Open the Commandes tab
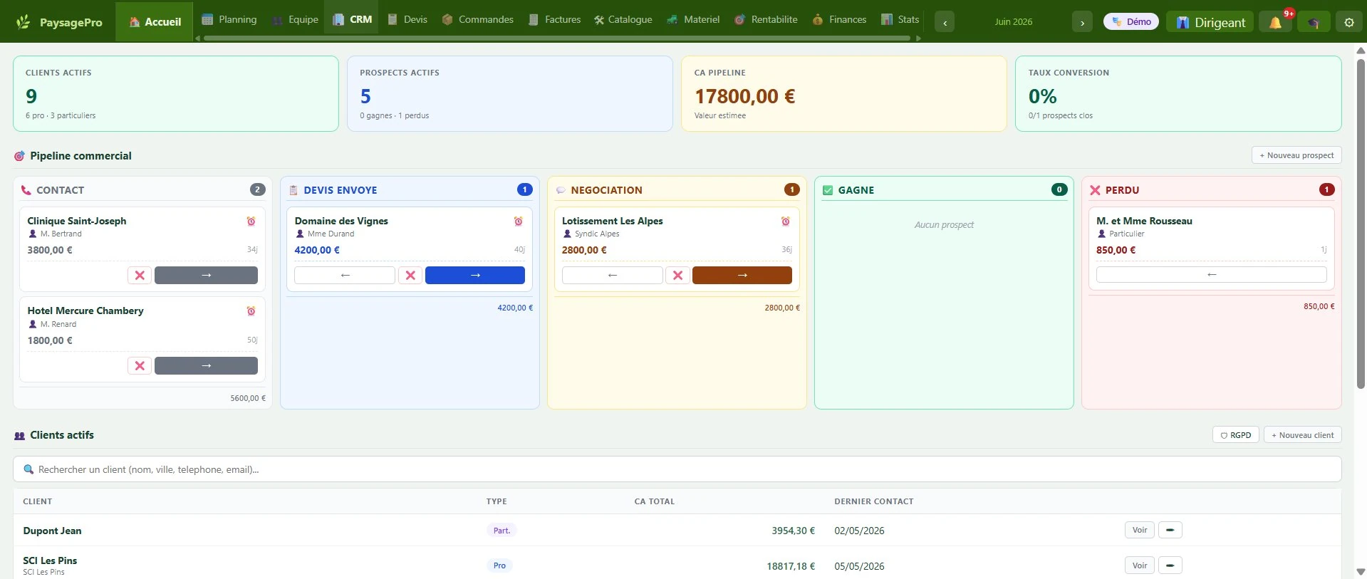1367x579 pixels. tap(478, 19)
